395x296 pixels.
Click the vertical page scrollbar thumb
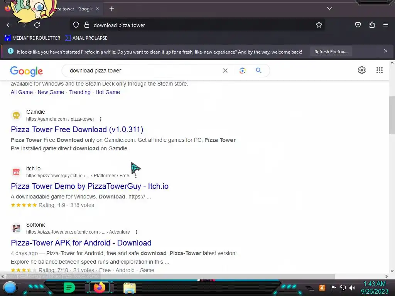pos(392,116)
